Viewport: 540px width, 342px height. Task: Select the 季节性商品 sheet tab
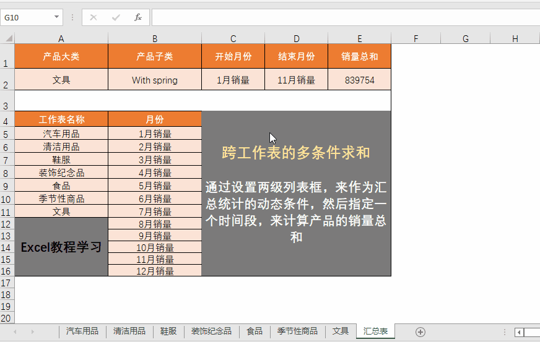[x=297, y=331]
